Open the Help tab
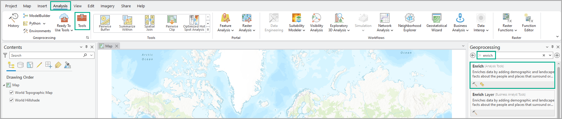Image resolution: width=562 pixels, height=119 pixels. (x=141, y=6)
